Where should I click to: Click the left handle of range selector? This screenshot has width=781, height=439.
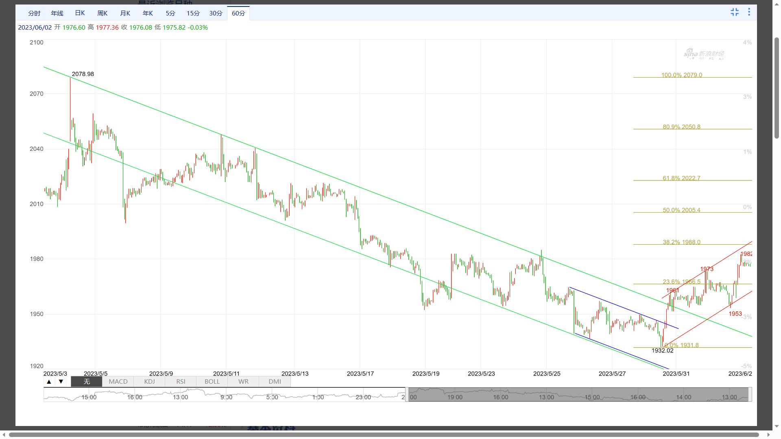pyautogui.click(x=407, y=394)
